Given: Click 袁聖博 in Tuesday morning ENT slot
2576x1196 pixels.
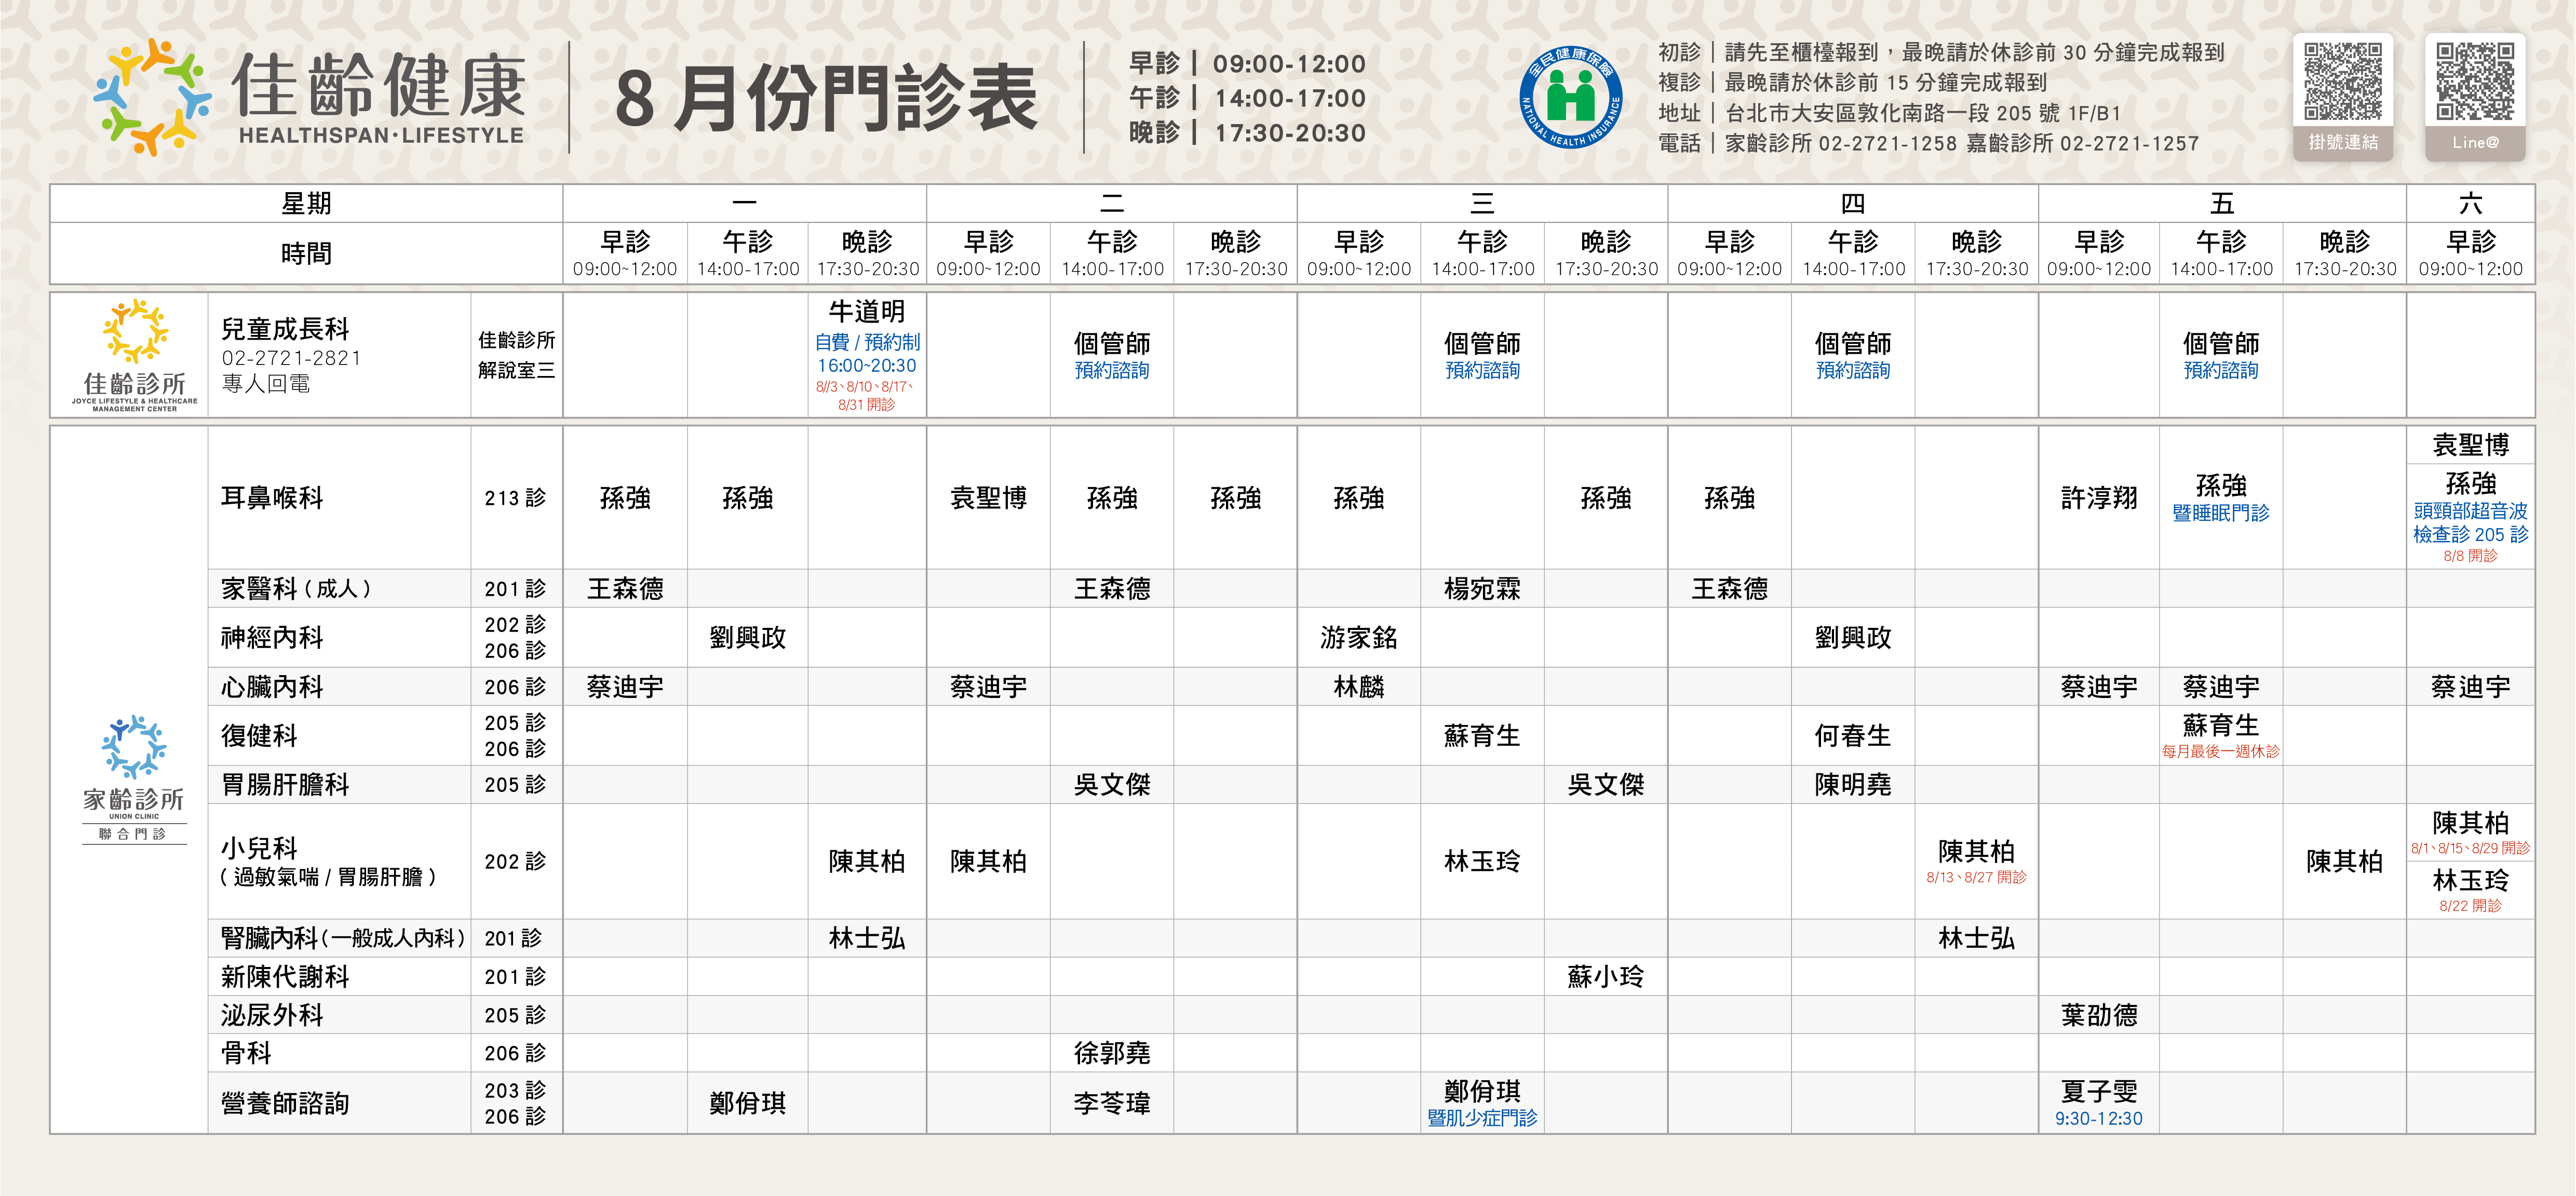Looking at the screenshot, I should pyautogui.click(x=988, y=498).
